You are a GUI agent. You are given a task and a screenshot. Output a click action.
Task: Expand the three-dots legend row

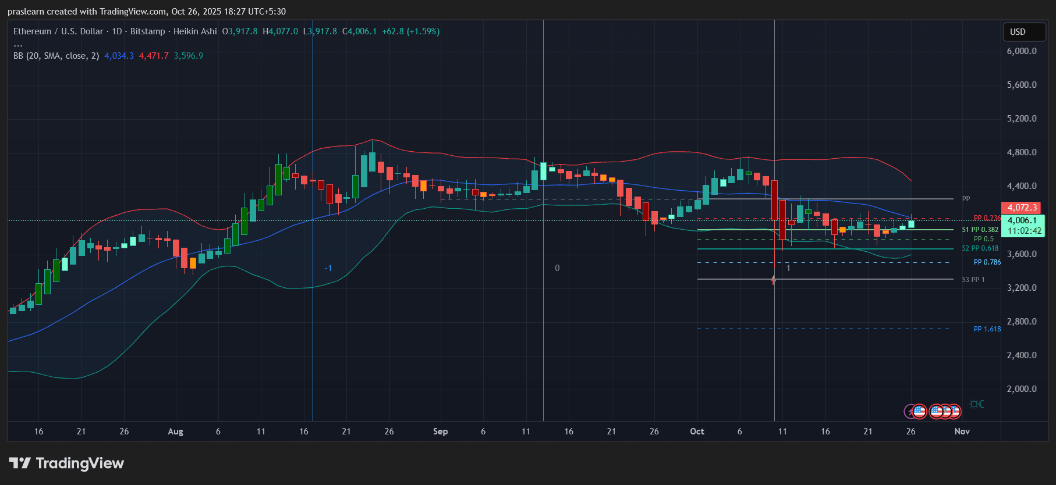tap(18, 44)
